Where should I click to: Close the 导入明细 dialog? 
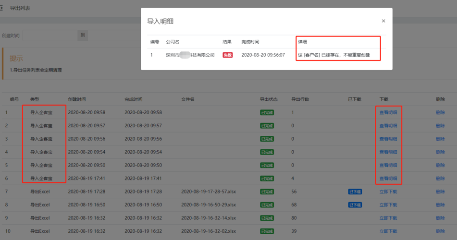click(x=383, y=21)
